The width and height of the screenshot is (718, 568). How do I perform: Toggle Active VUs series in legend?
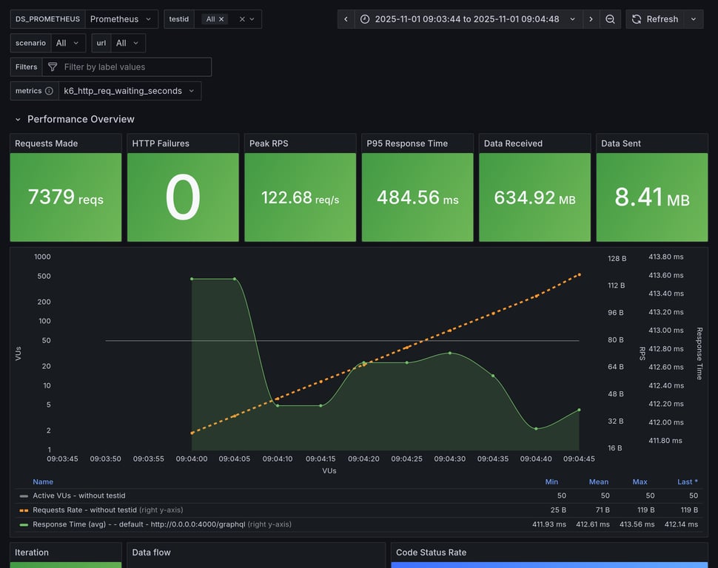(x=78, y=496)
